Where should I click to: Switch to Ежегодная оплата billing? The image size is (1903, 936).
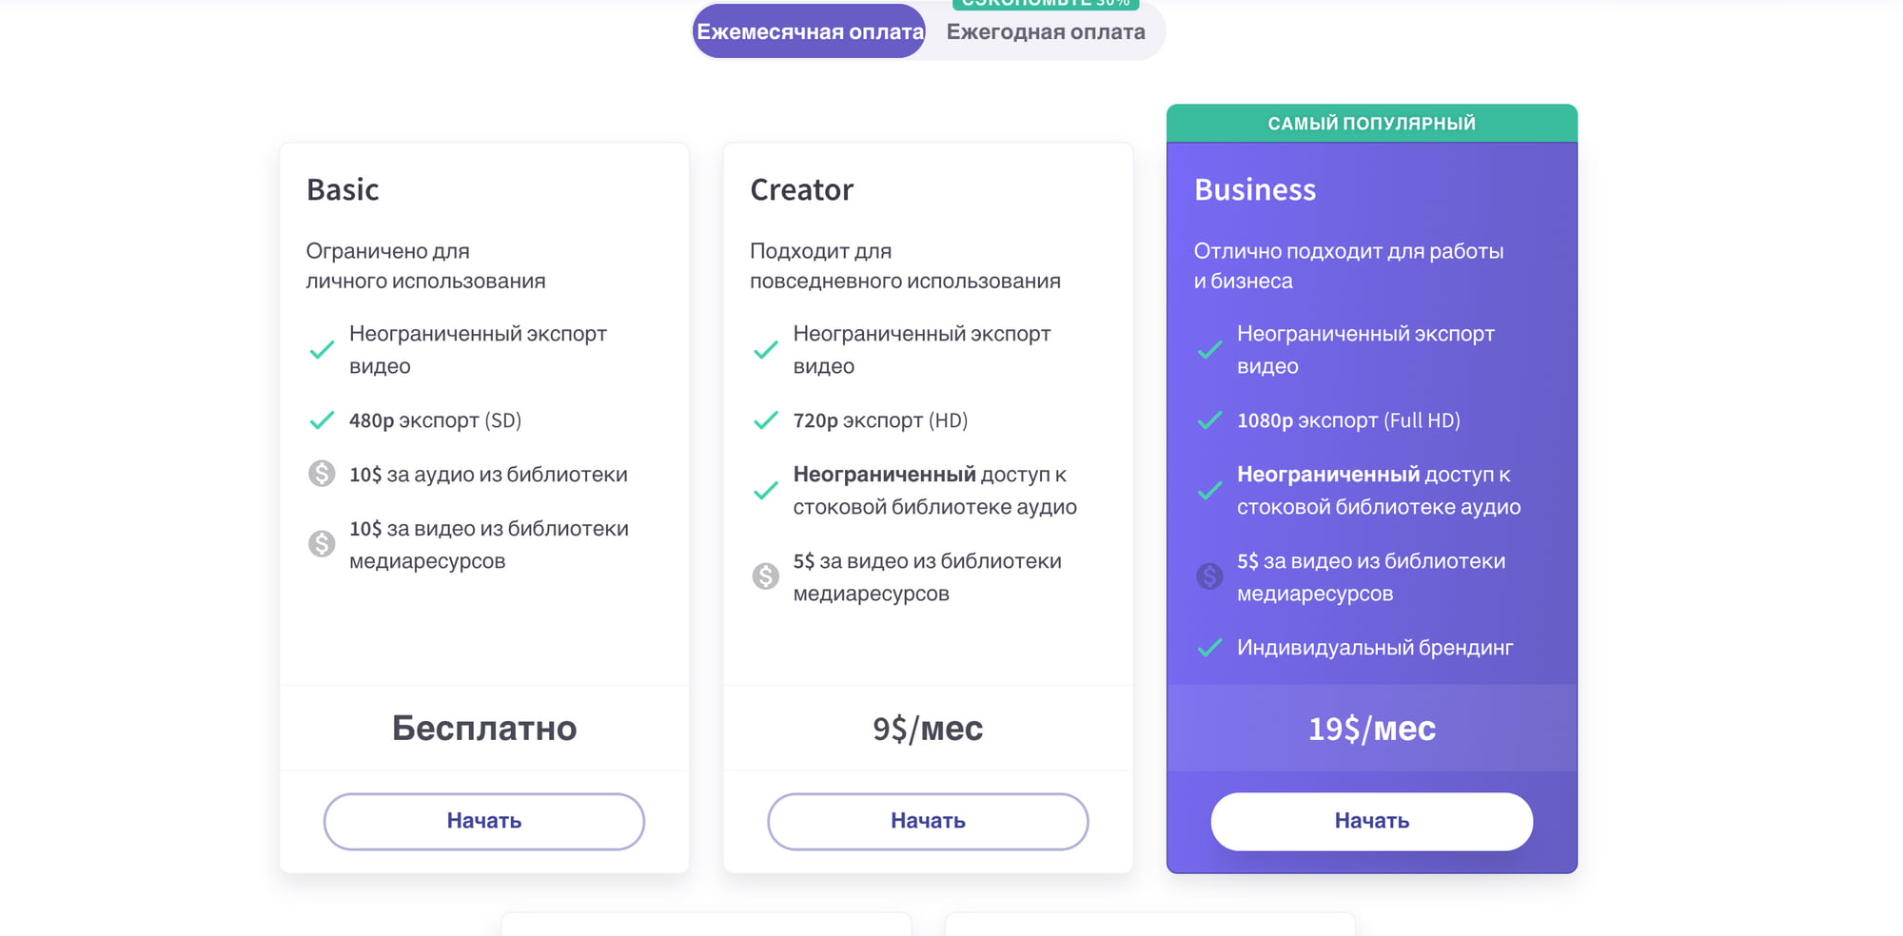1045,32
